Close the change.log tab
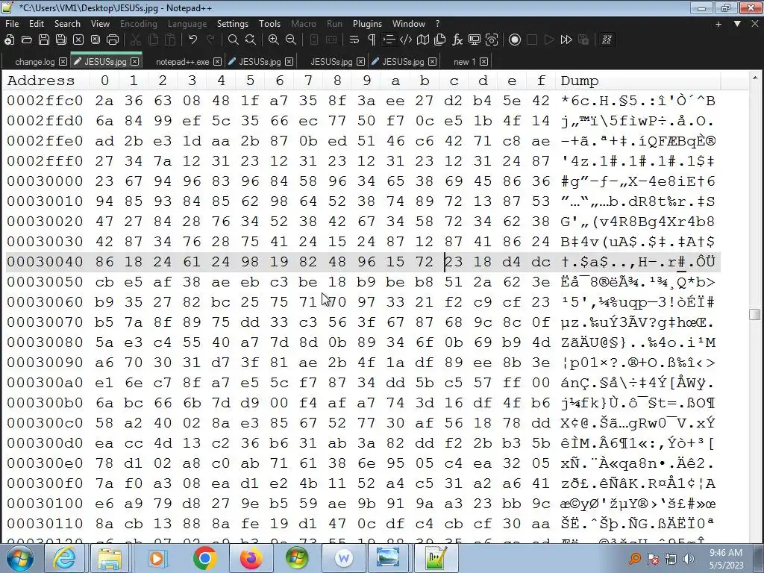The height and width of the screenshot is (573, 764). tap(63, 62)
